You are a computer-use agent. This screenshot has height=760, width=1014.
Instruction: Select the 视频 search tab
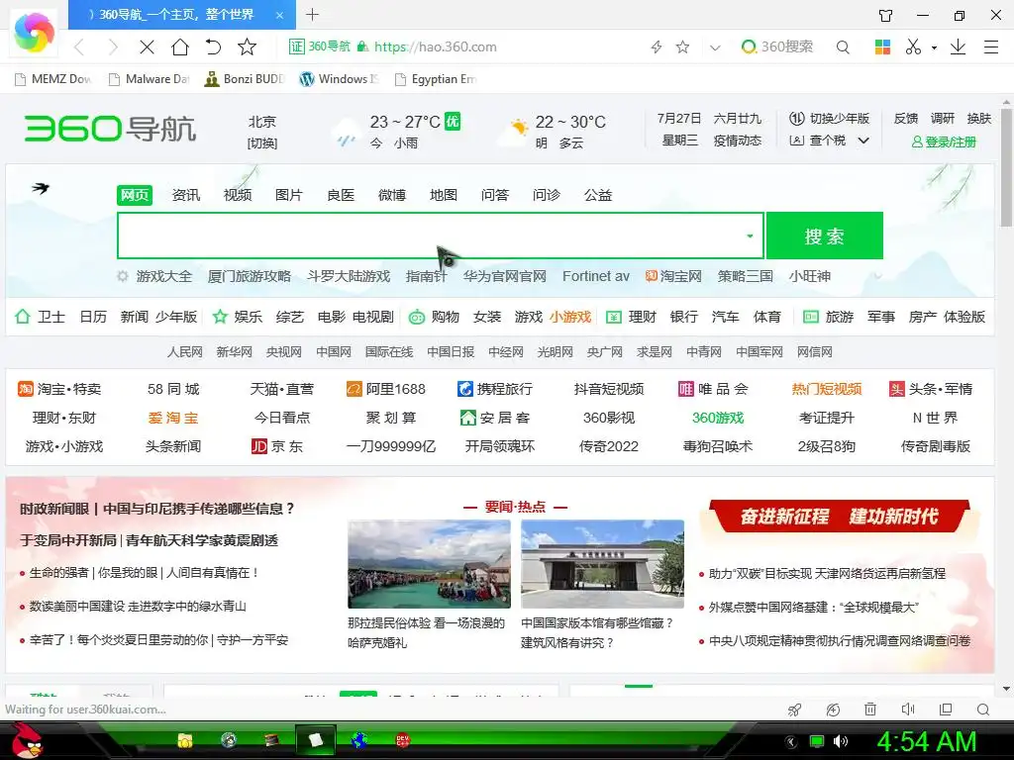pos(238,195)
